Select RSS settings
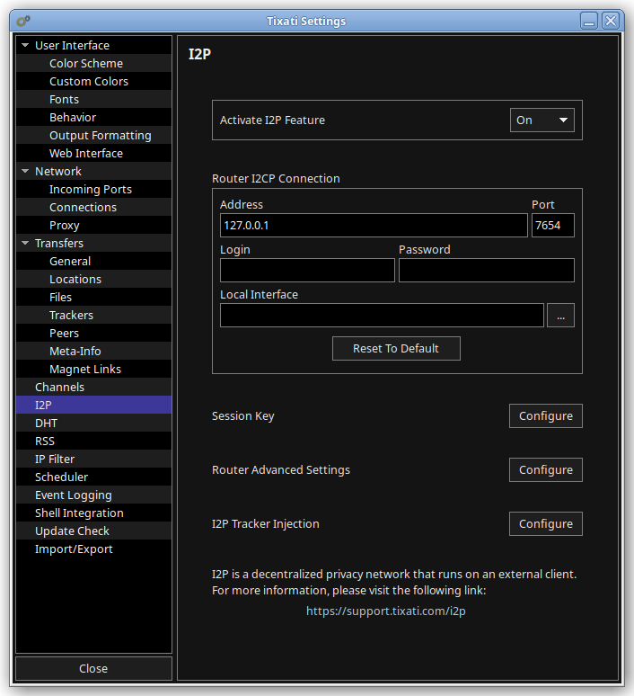The width and height of the screenshot is (634, 696). pos(93,441)
